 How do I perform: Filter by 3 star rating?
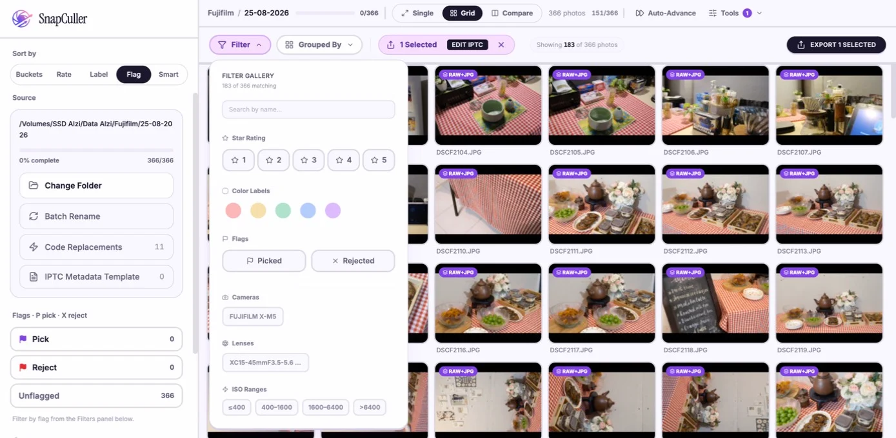(x=308, y=160)
